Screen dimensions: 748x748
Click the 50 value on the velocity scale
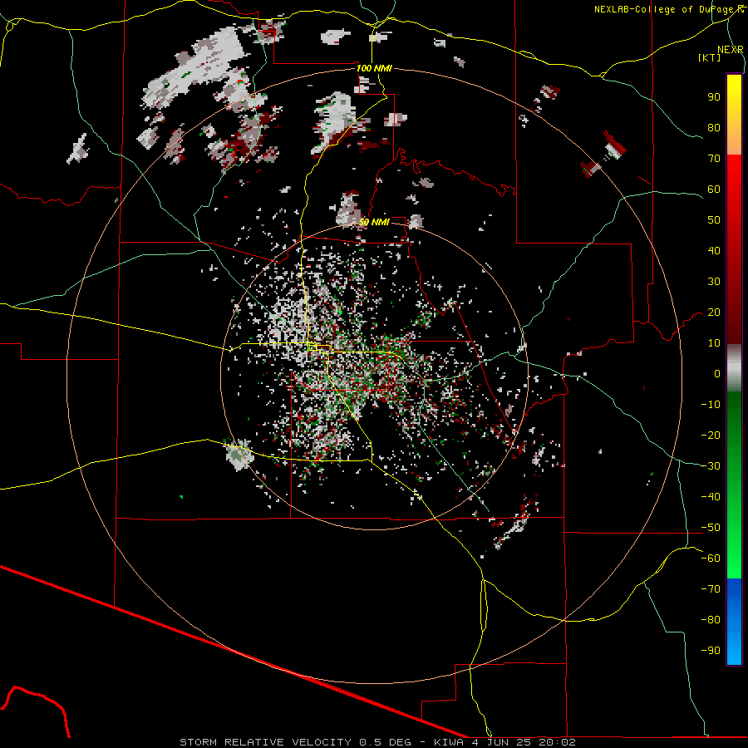714,220
